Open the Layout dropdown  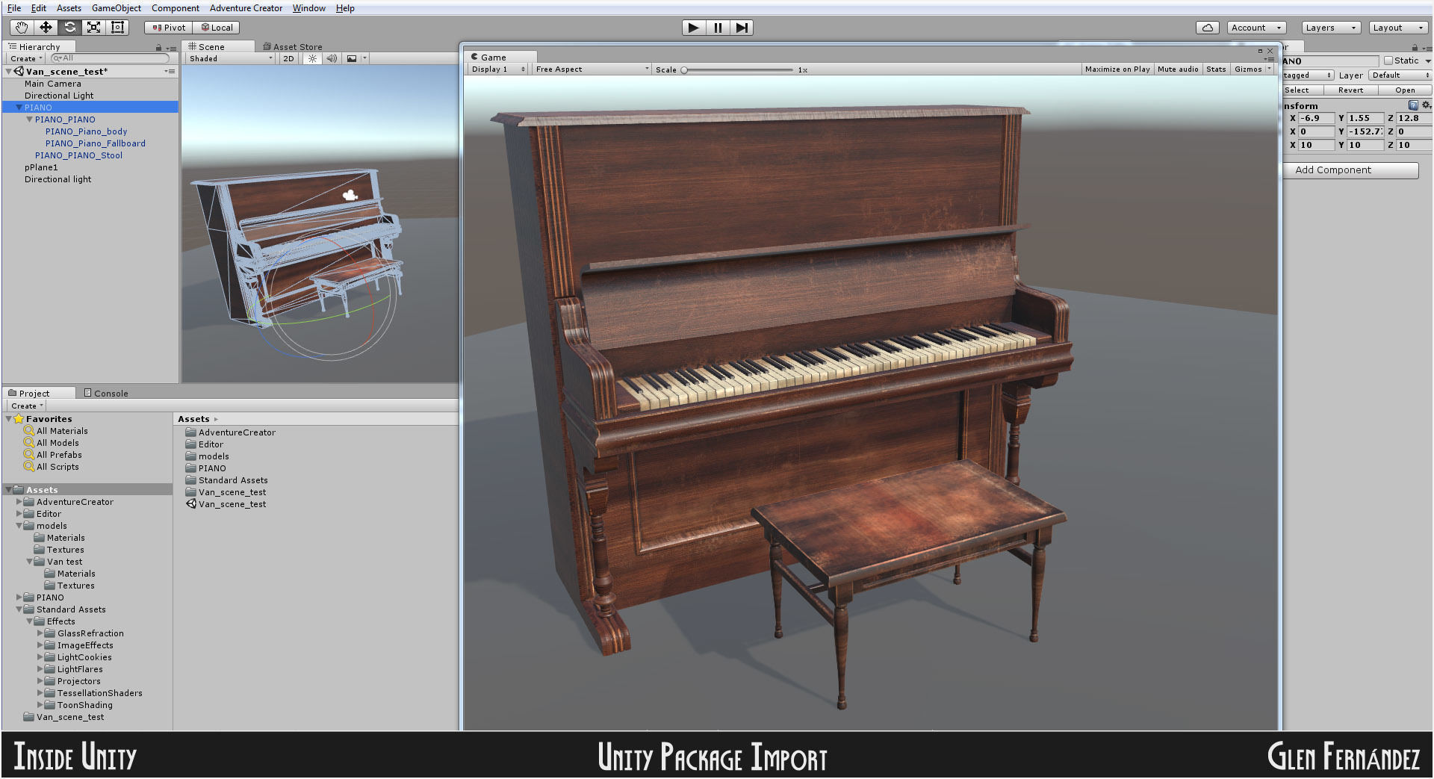click(x=1398, y=28)
